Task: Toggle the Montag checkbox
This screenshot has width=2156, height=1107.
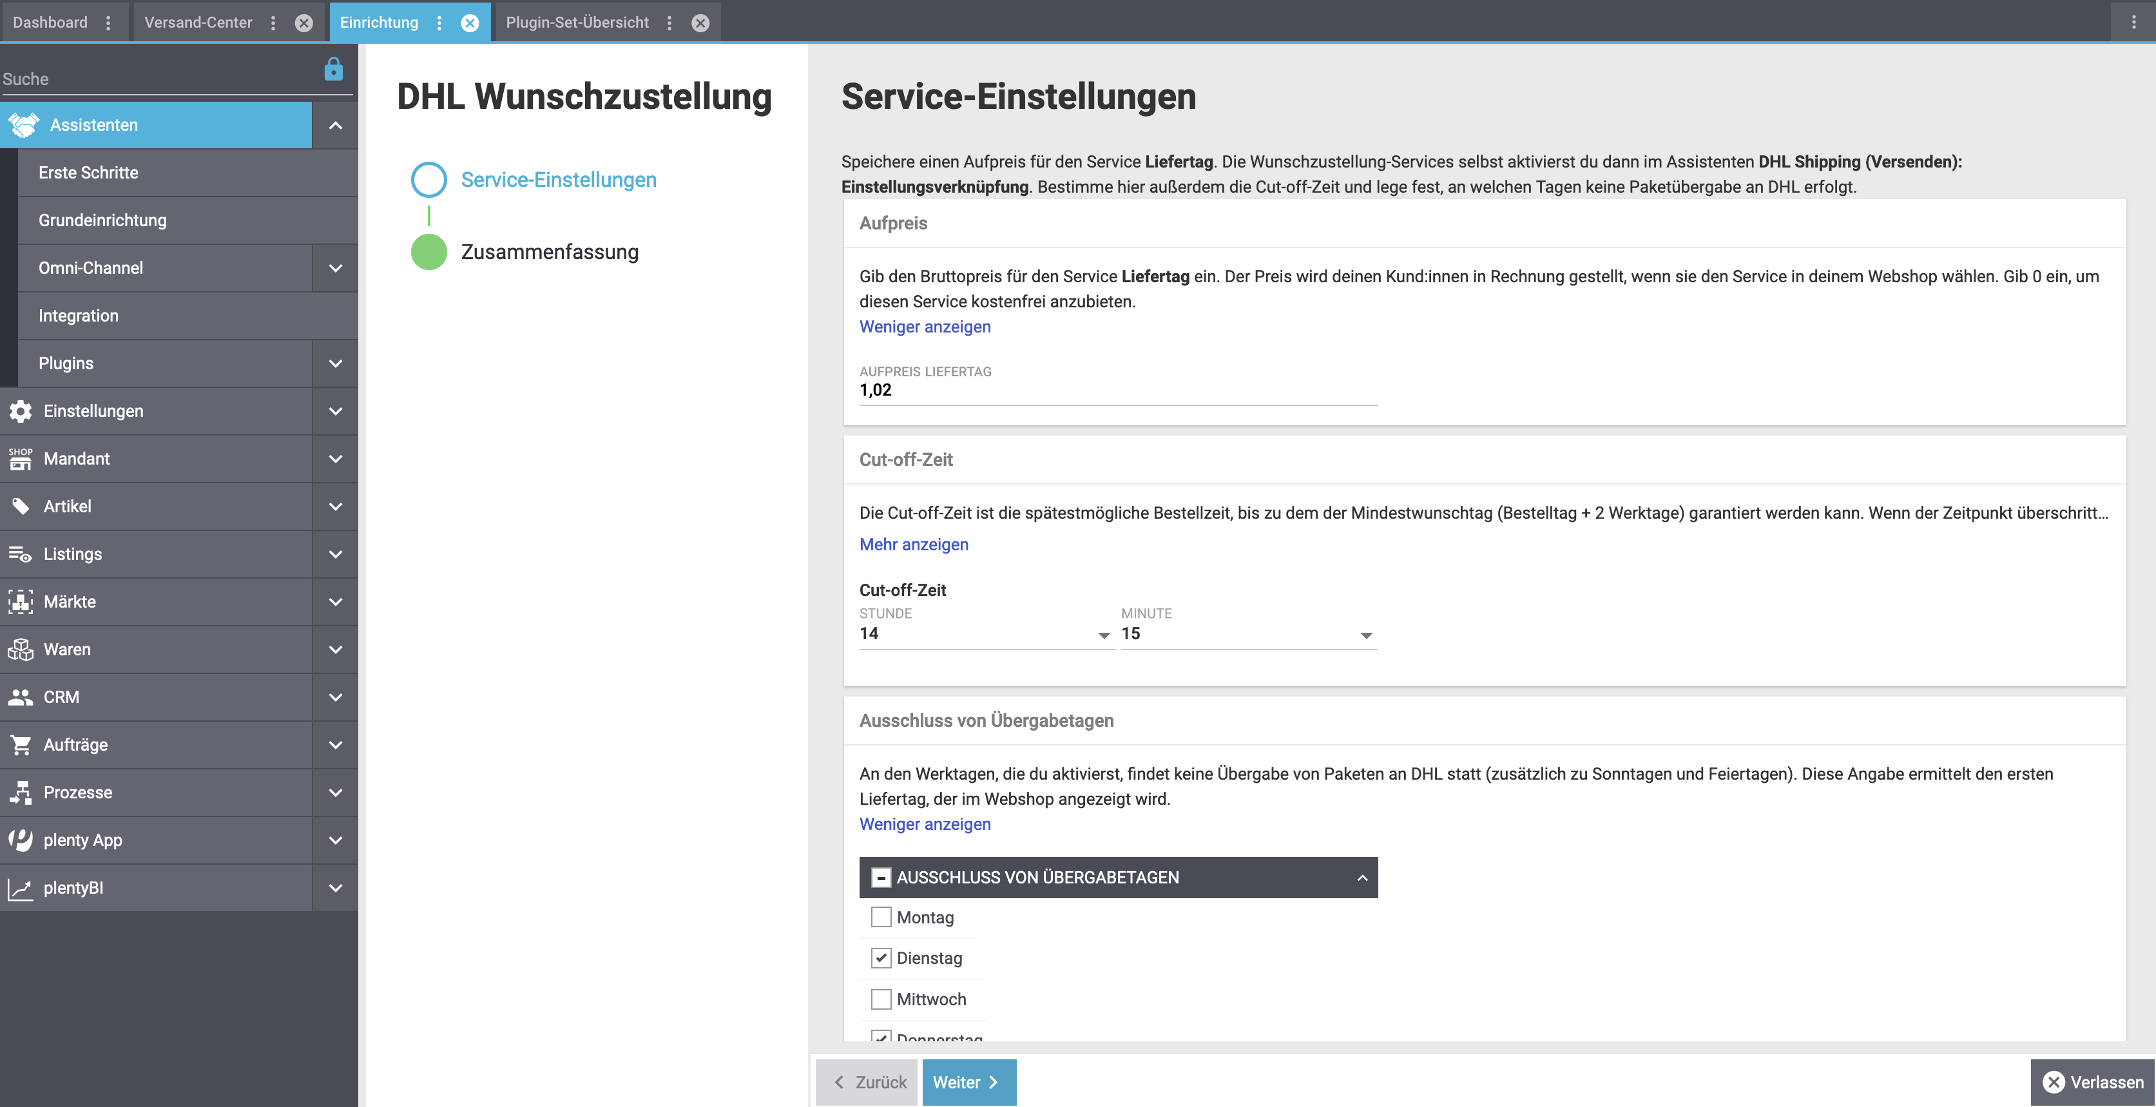Action: point(881,917)
